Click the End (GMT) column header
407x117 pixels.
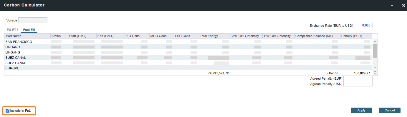[110, 36]
